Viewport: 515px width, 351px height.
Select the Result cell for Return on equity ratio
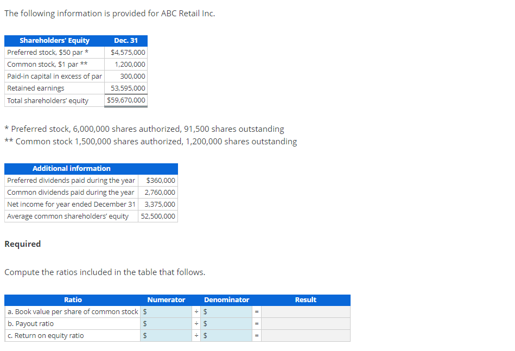coord(306,335)
